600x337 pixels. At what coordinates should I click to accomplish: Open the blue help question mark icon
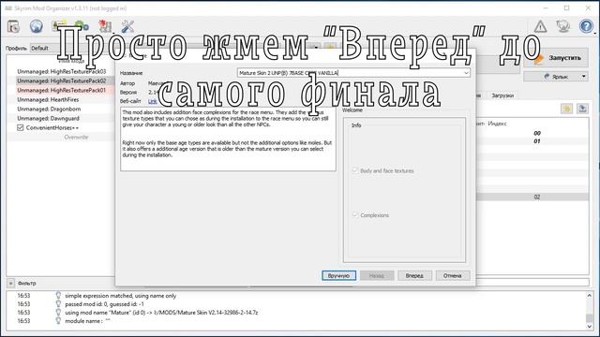tap(586, 26)
